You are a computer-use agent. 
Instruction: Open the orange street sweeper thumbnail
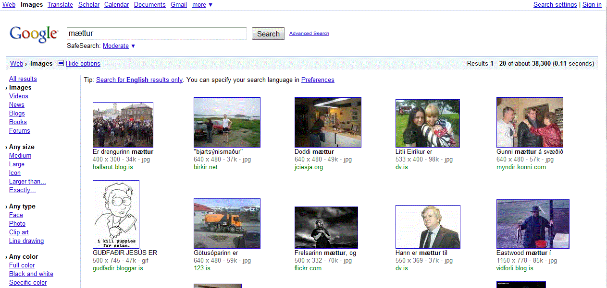pos(226,223)
